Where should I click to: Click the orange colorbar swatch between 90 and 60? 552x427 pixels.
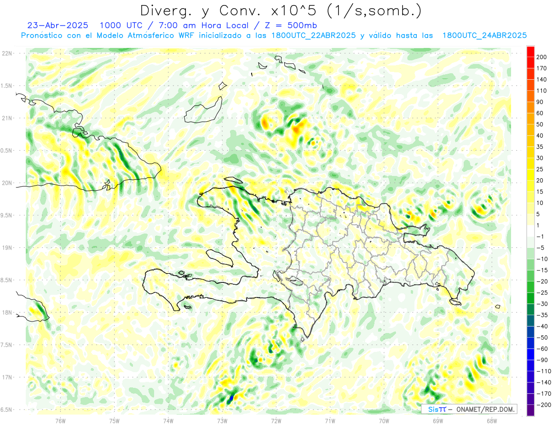coord(530,107)
